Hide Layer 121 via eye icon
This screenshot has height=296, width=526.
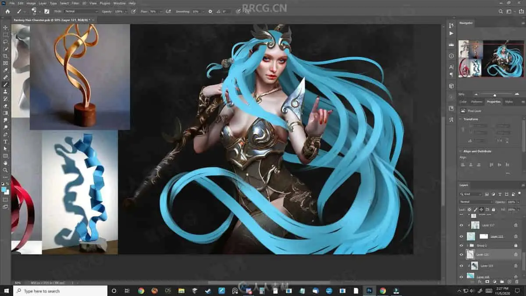[461, 254]
